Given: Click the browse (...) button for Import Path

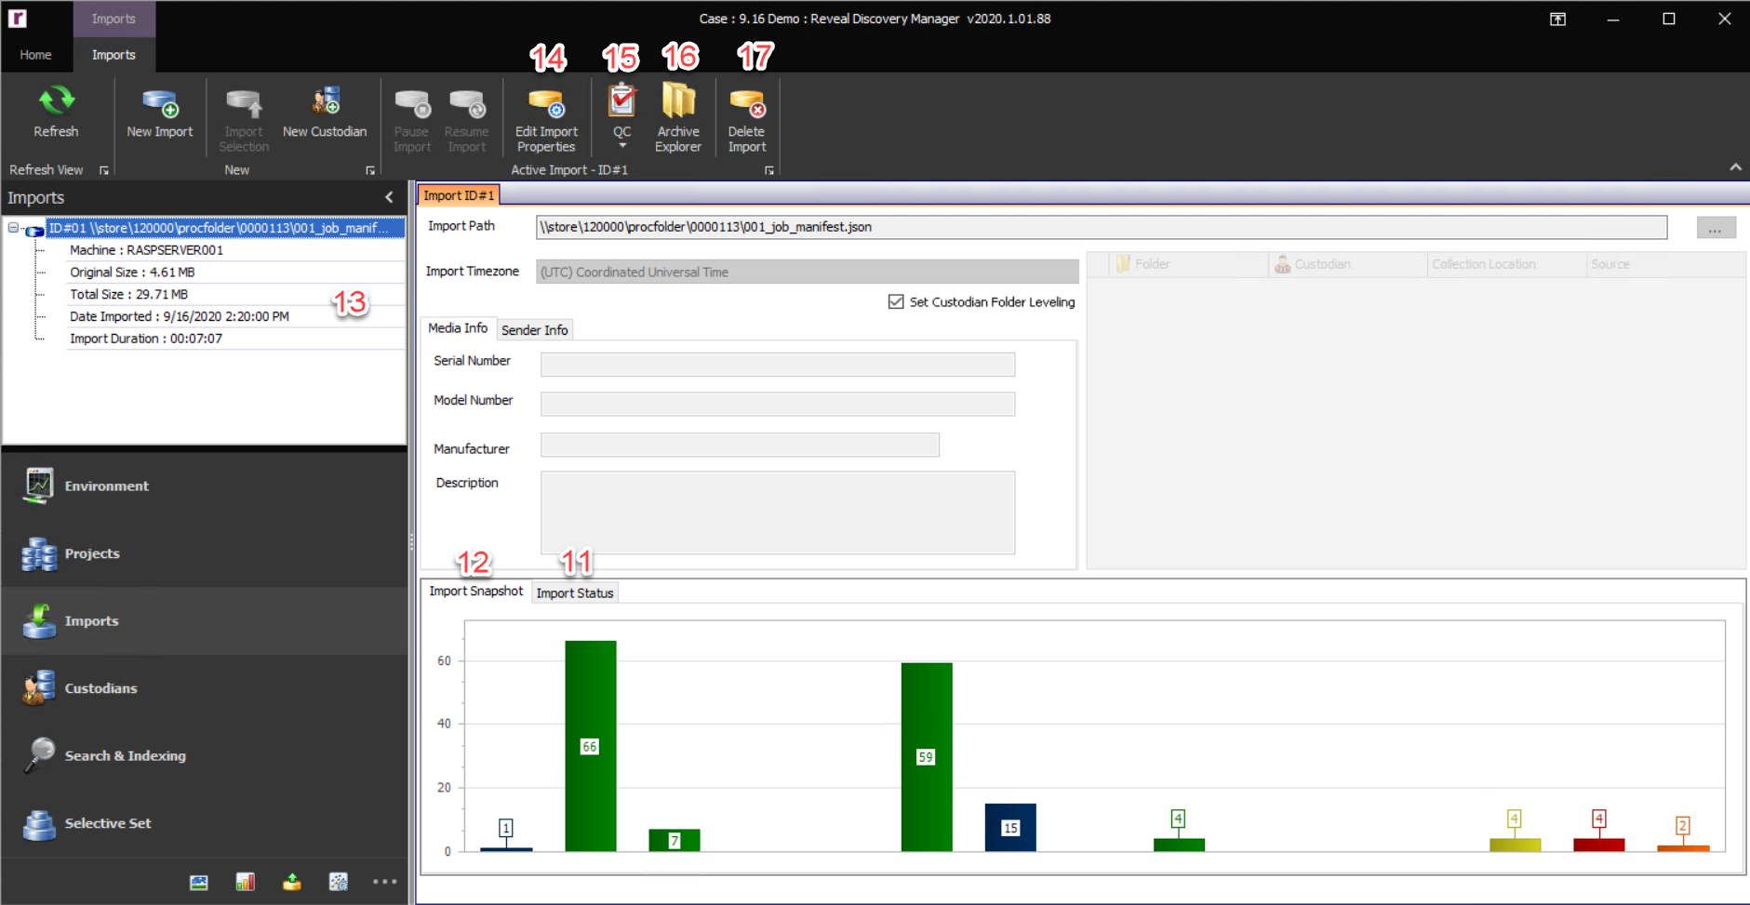Looking at the screenshot, I should pos(1716,228).
